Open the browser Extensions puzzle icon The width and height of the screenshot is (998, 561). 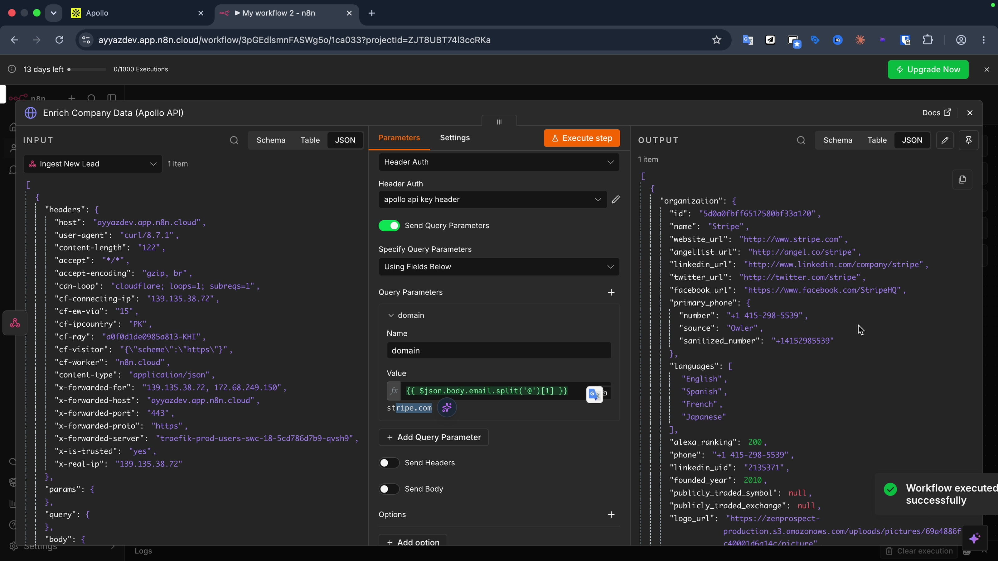point(928,40)
